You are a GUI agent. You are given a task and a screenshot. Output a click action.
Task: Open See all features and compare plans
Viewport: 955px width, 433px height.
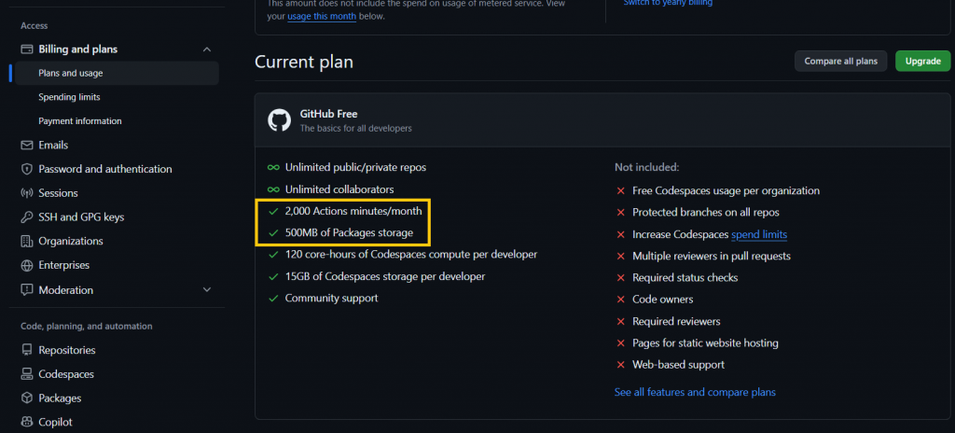695,392
